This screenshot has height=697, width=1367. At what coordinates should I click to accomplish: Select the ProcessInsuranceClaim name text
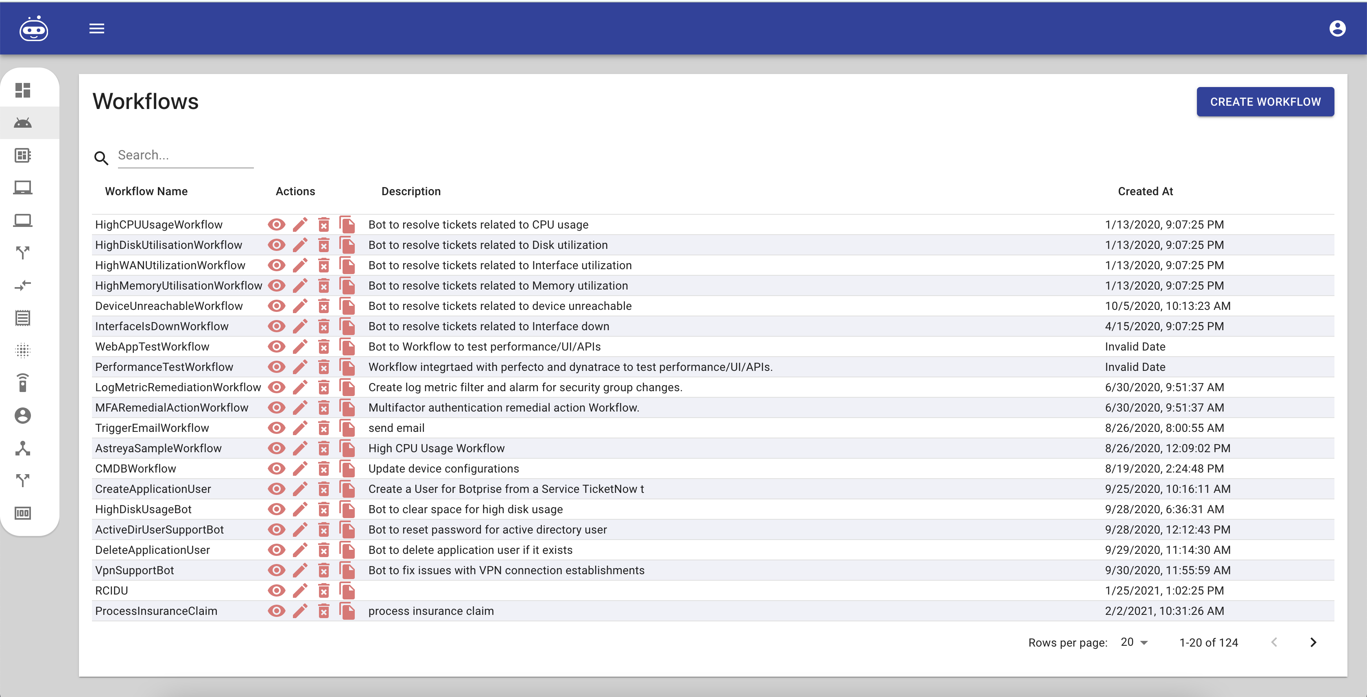156,611
